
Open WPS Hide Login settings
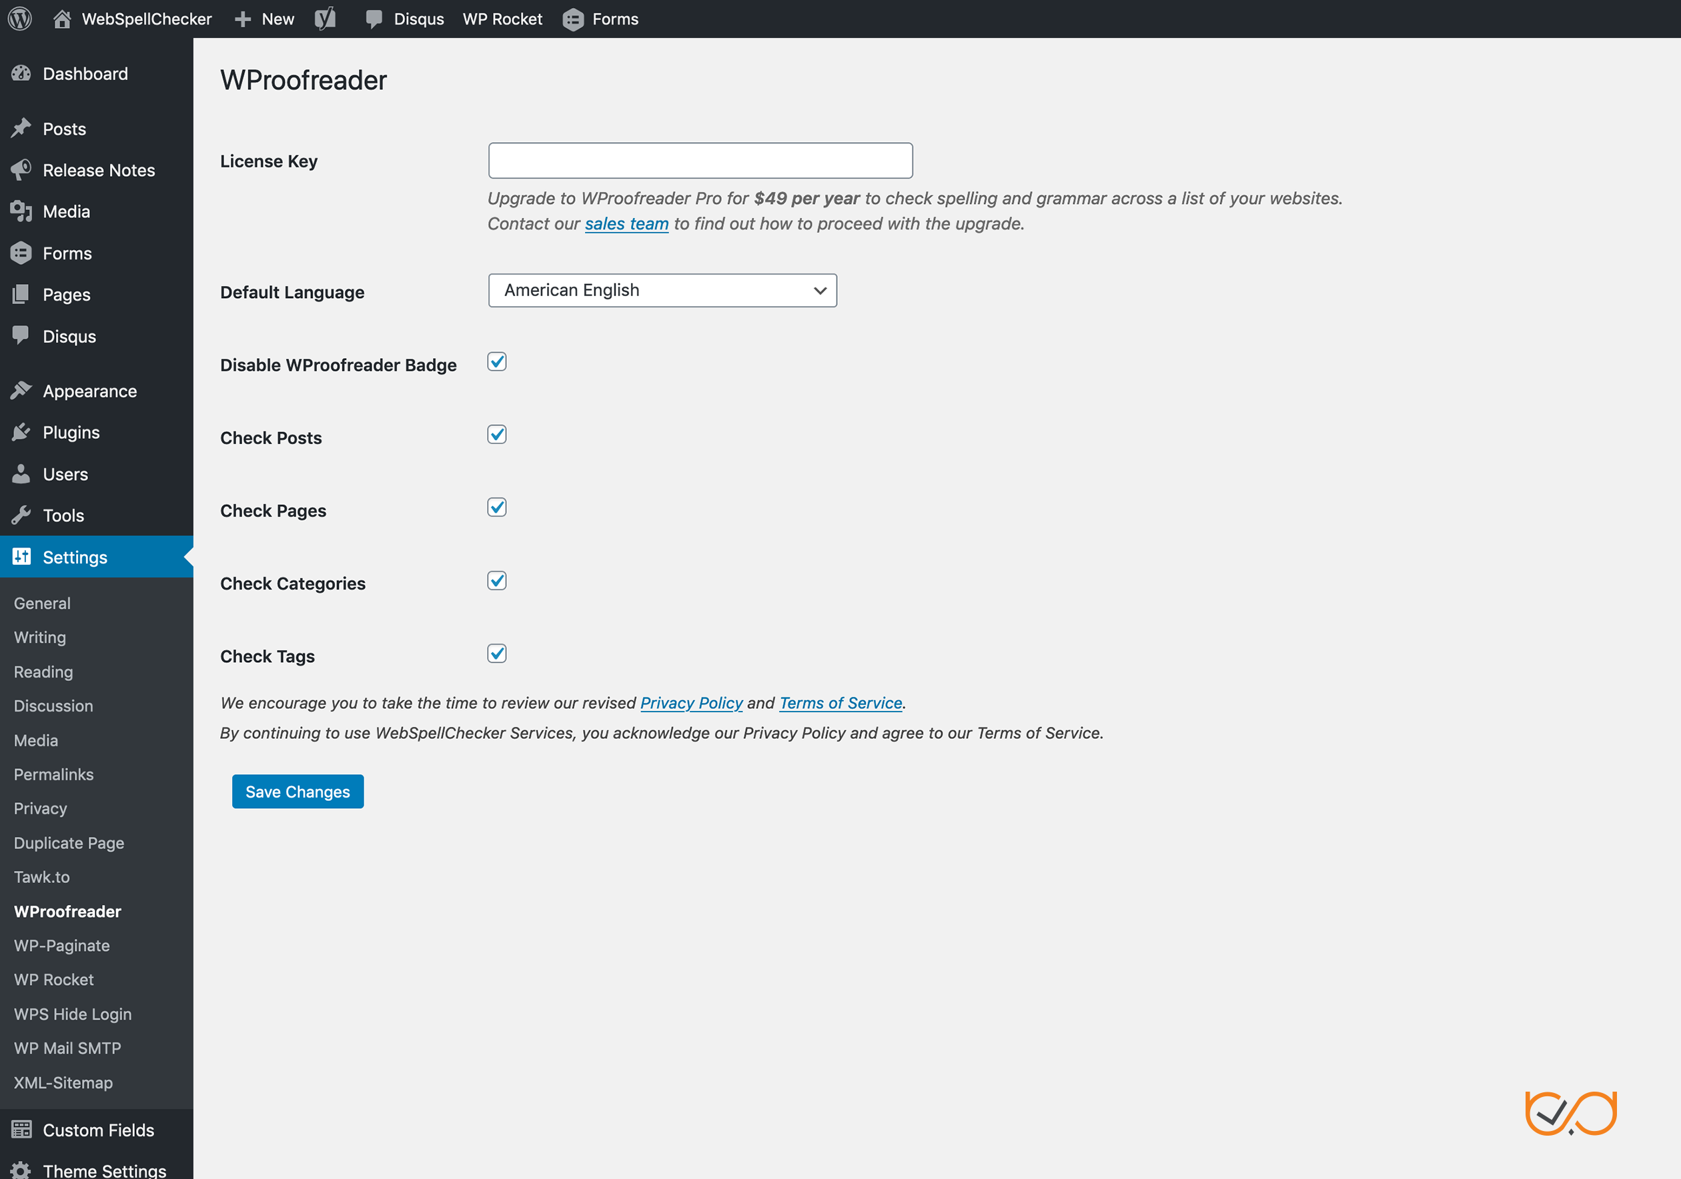73,1014
